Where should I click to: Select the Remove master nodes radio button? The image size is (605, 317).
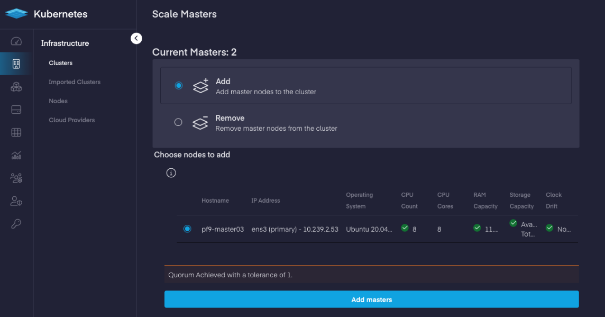178,122
